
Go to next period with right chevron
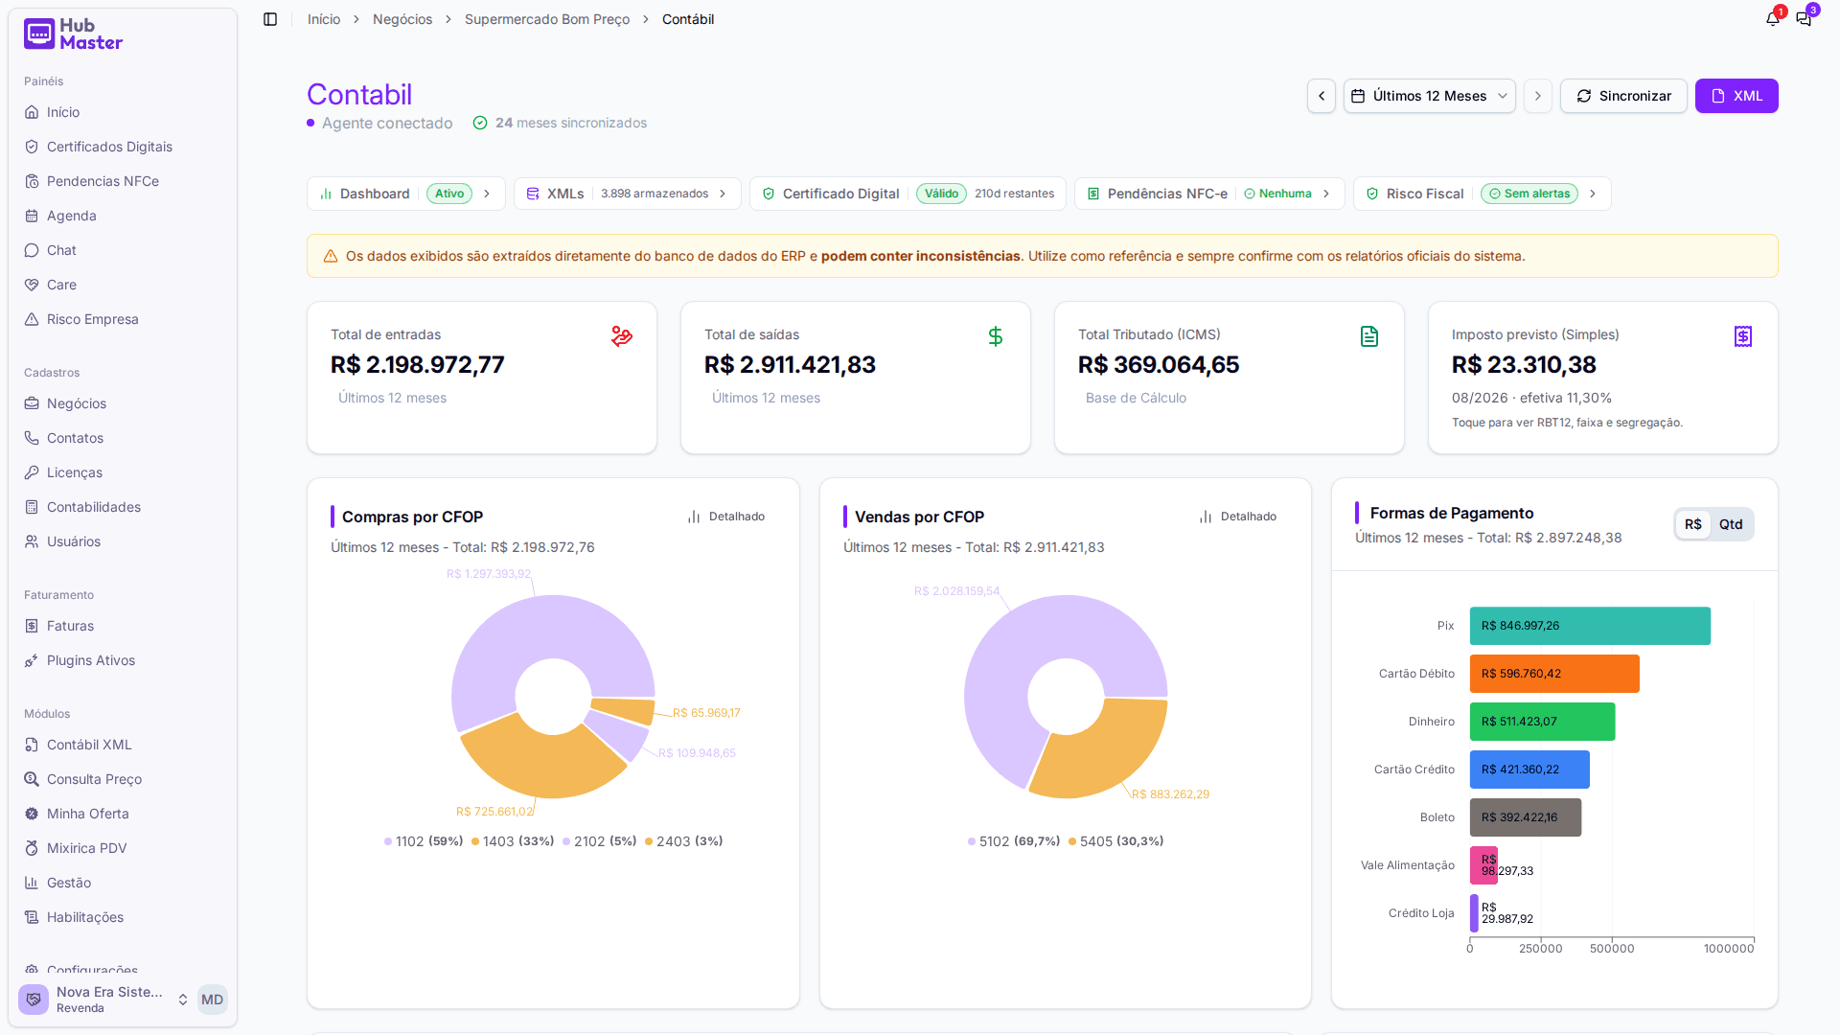pos(1538,96)
